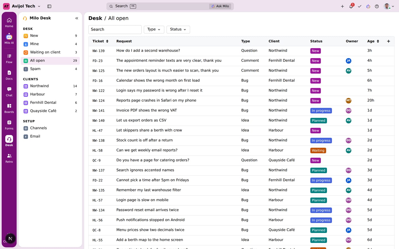Open the help question mark icon
This screenshot has height=249, width=399.
coord(377,6)
